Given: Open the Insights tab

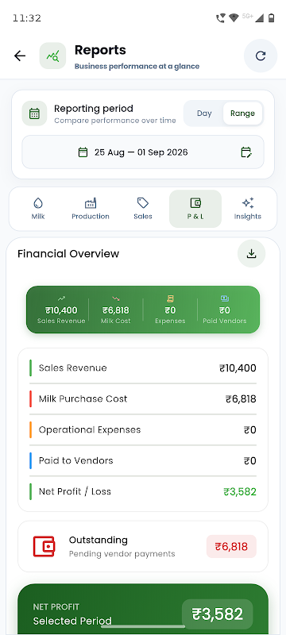Looking at the screenshot, I should click(248, 209).
